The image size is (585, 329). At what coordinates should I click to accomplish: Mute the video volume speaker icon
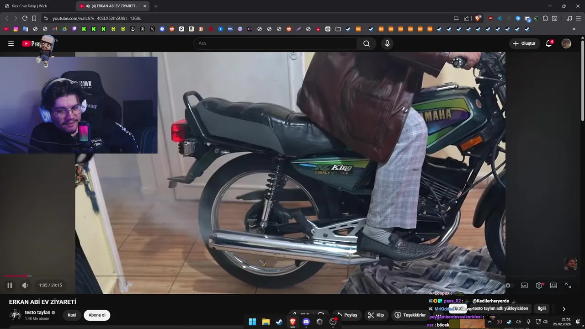(x=25, y=285)
